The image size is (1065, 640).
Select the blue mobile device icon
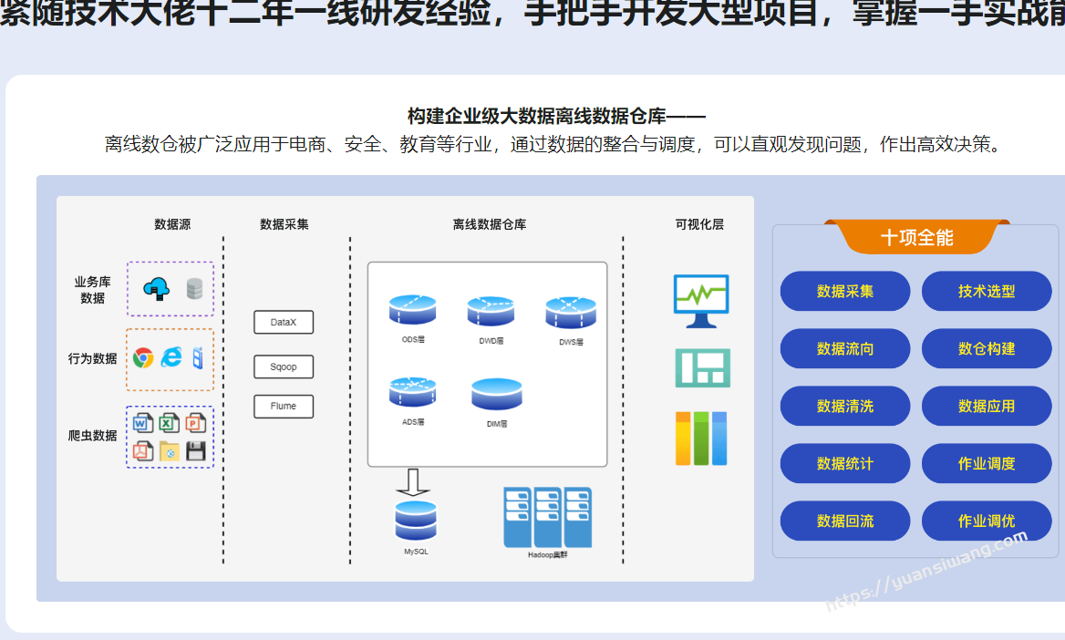pos(198,357)
